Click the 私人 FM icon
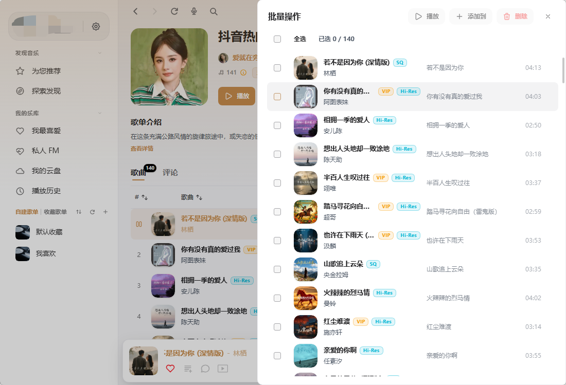 point(20,151)
